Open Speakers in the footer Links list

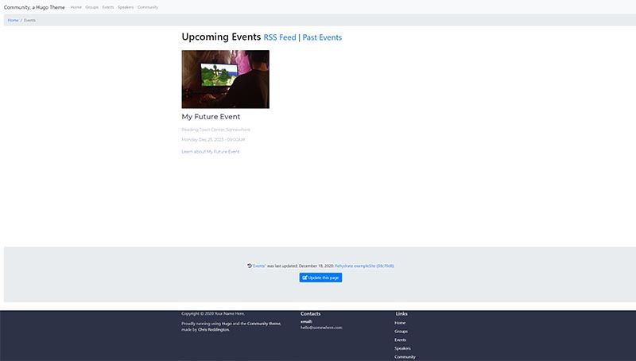point(403,348)
